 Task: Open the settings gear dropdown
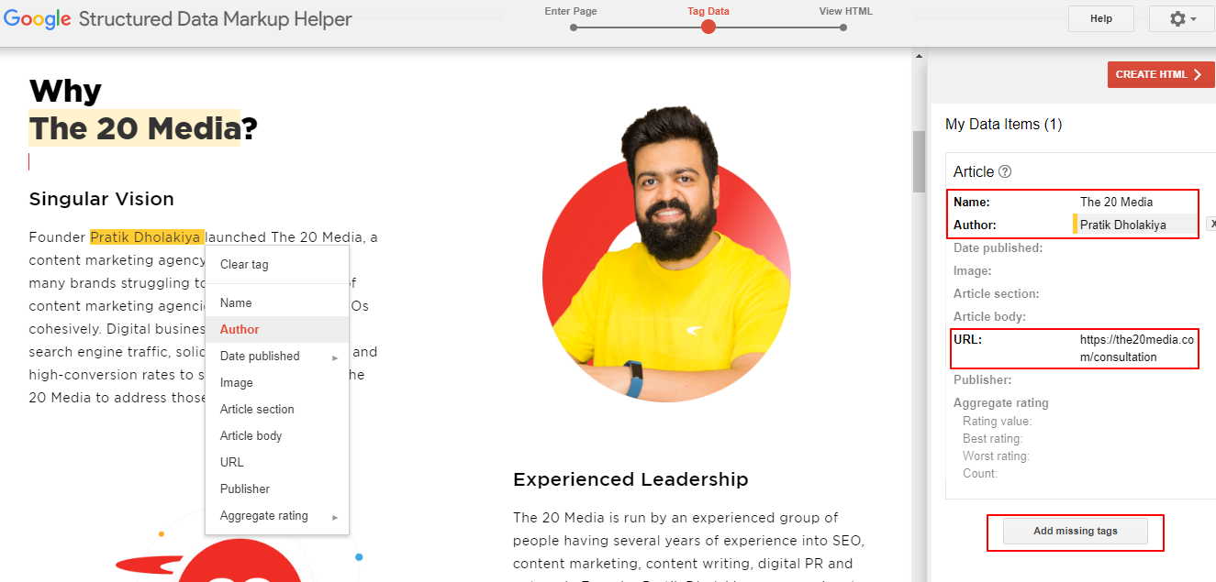pos(1181,18)
